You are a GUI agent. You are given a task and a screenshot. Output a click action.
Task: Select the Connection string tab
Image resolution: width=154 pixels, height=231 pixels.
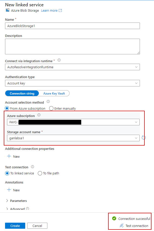[22, 94]
